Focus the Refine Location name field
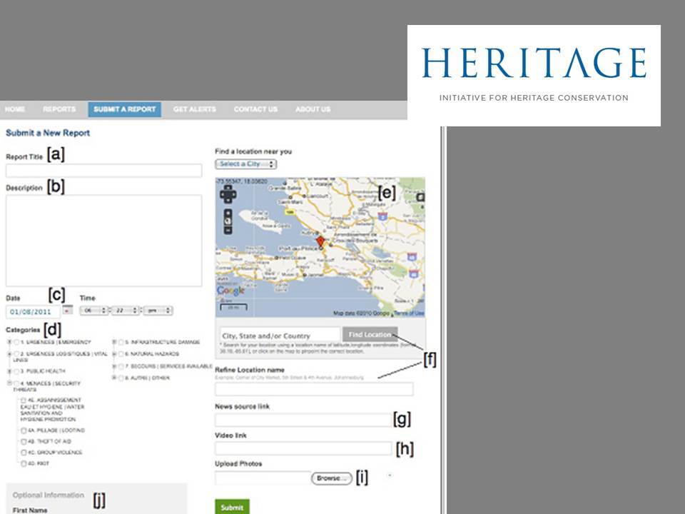 (314, 389)
